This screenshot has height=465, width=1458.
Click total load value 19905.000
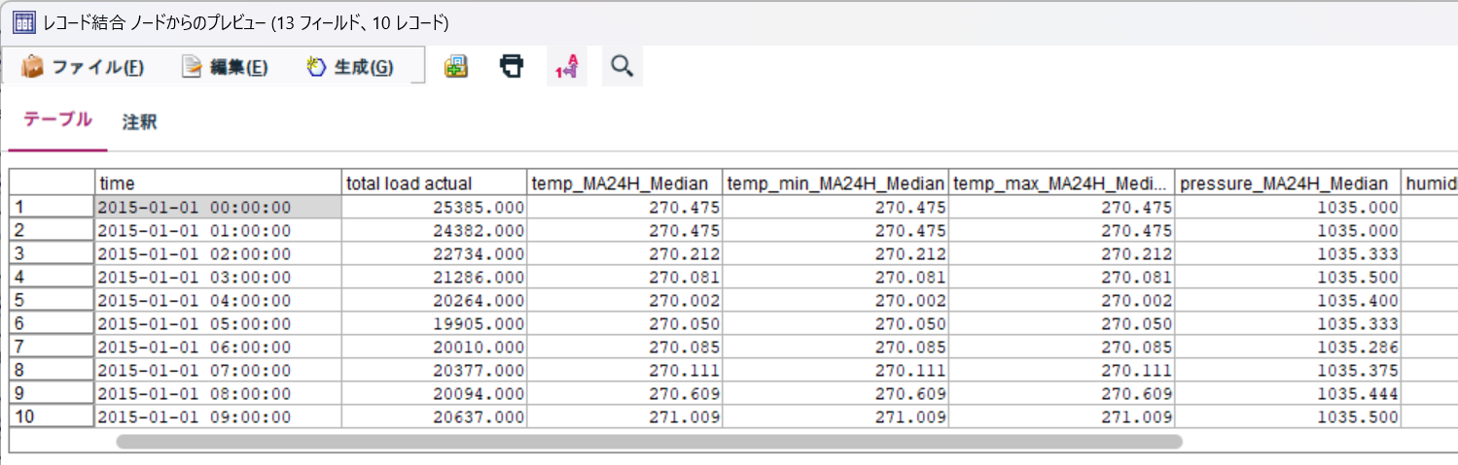pyautogui.click(x=435, y=323)
